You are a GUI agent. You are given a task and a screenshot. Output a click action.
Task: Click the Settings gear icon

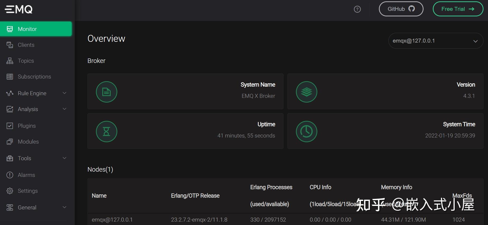10,191
